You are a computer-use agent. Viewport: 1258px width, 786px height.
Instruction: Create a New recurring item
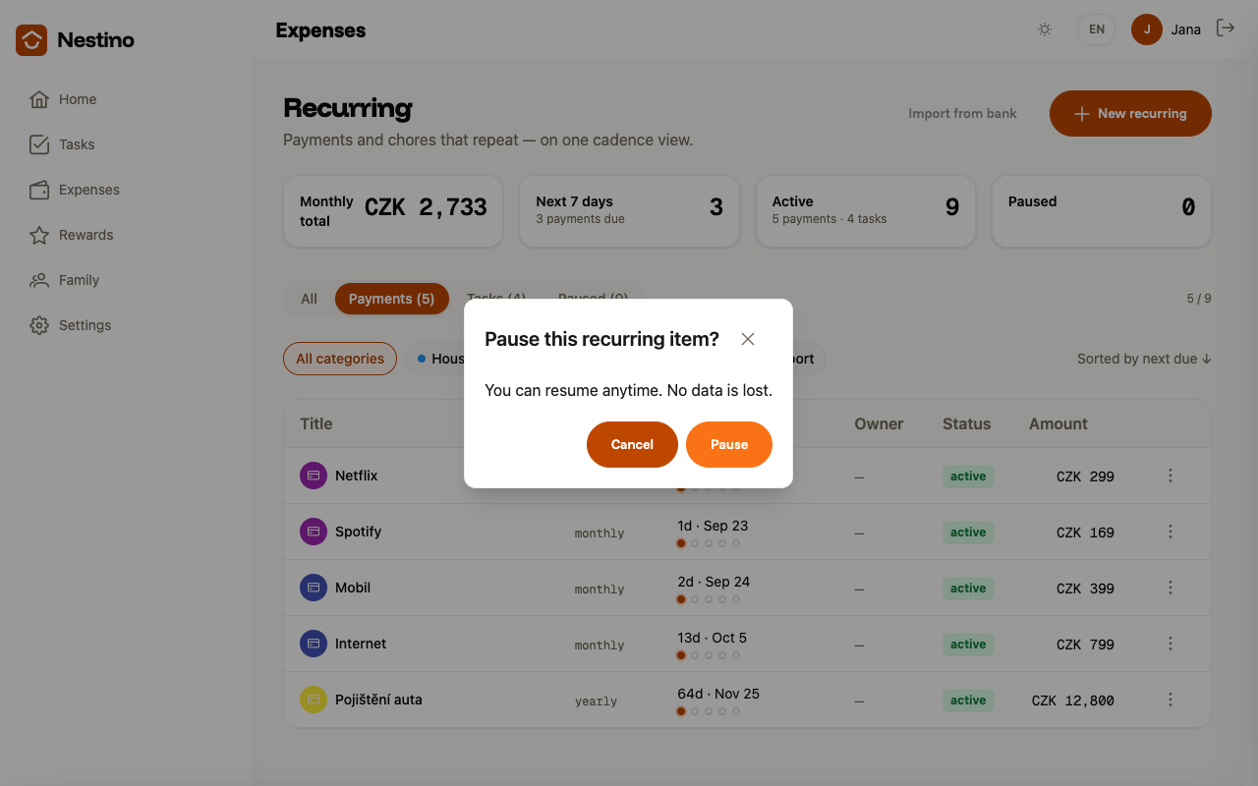1130,114
